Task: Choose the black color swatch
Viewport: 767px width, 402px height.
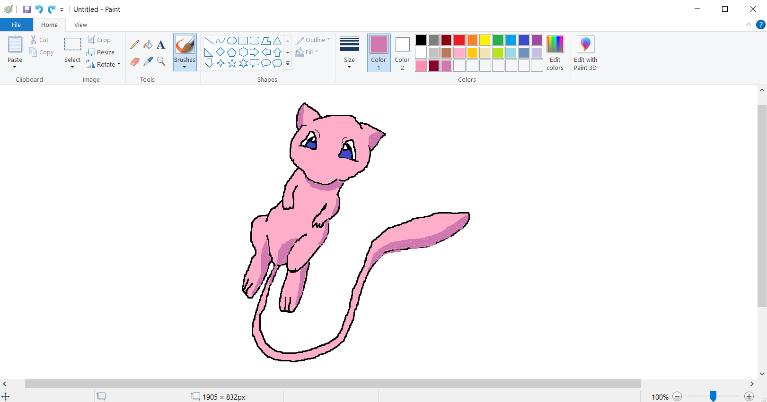Action: 421,40
